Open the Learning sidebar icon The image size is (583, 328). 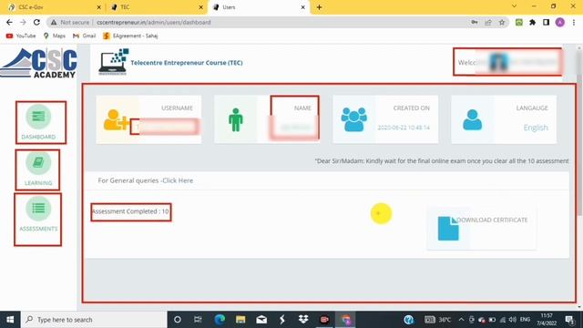[38, 162]
